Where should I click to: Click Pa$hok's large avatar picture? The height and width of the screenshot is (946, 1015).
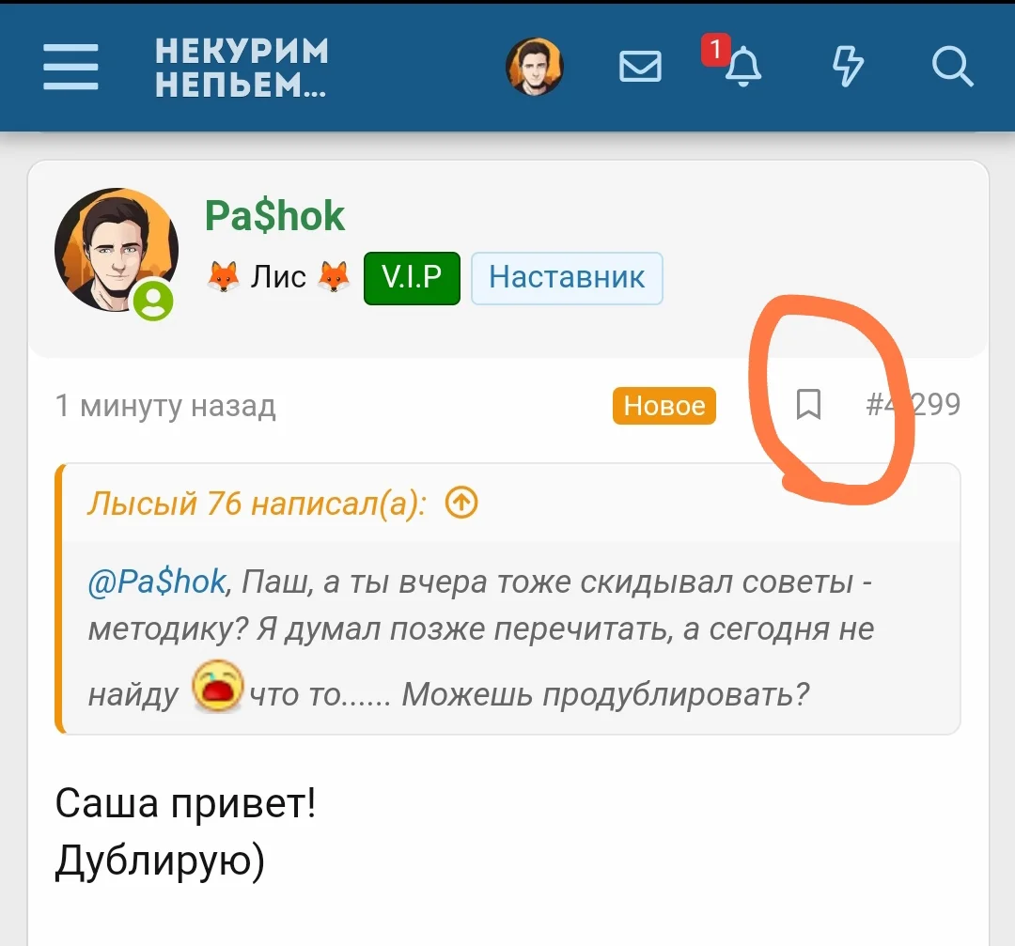pos(117,250)
